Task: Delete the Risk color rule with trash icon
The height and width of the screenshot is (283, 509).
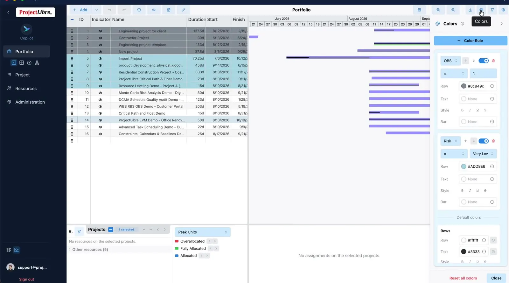Action: click(493, 141)
